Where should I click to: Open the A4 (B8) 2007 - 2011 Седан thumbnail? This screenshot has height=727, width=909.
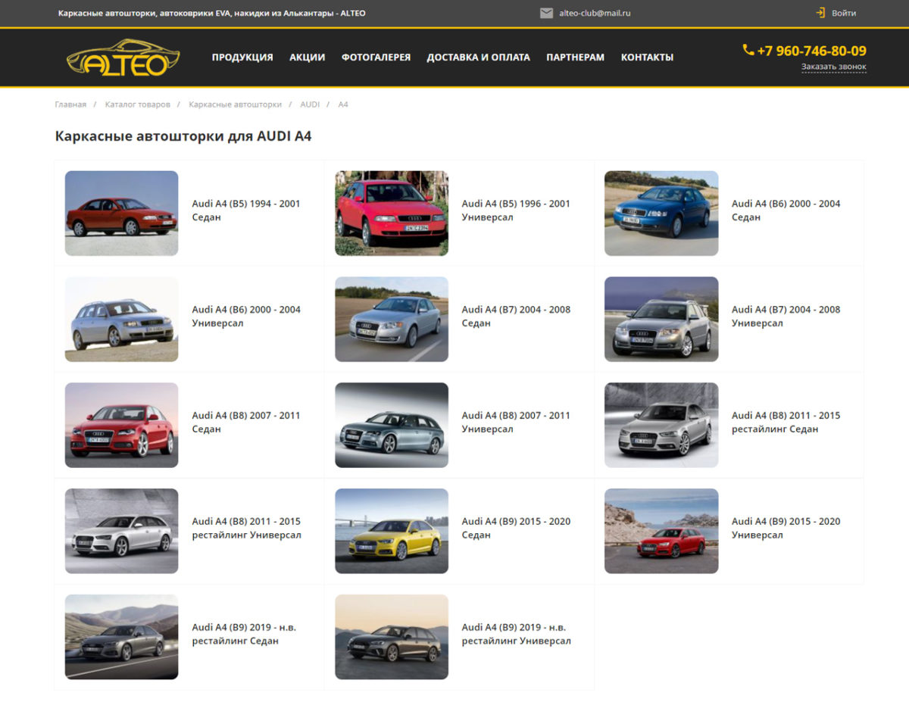121,425
